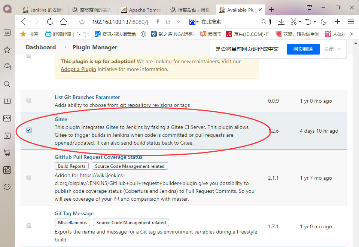Screen dimensions: 359x247
Task: Open the 爱淘宝 bookmark
Action: click(x=211, y=34)
